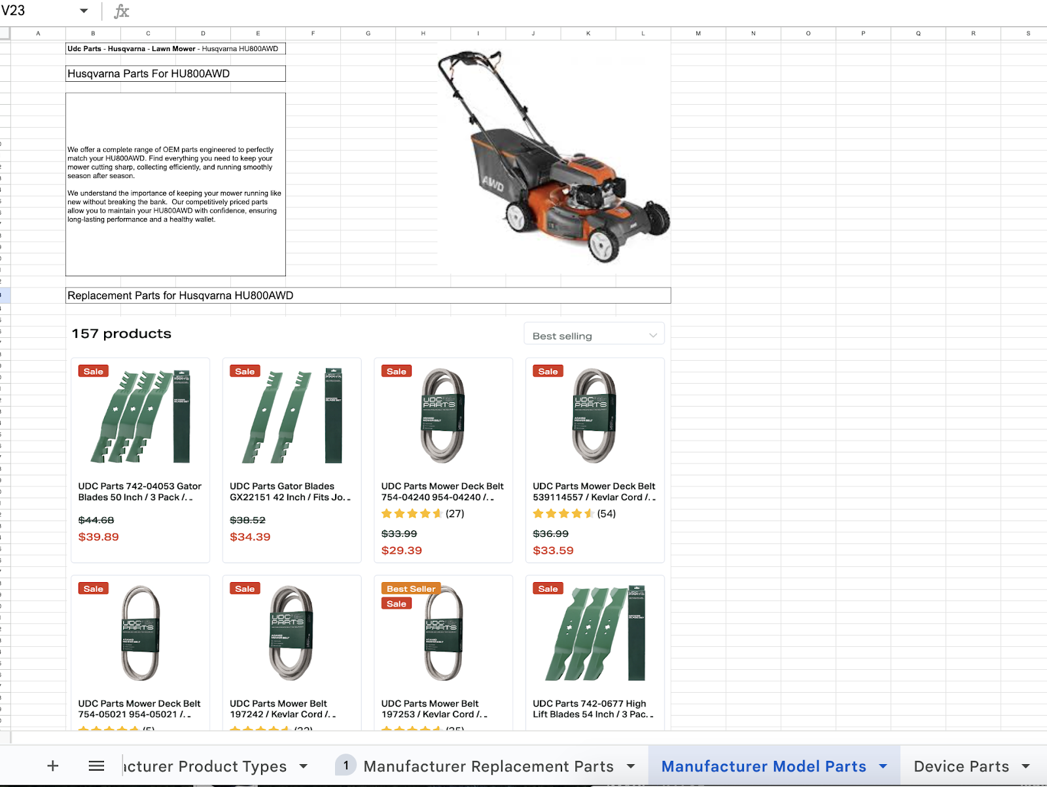Select the Husqvarna Parts For HU800AWD heading cell
The image size is (1047, 787).
[175, 74]
